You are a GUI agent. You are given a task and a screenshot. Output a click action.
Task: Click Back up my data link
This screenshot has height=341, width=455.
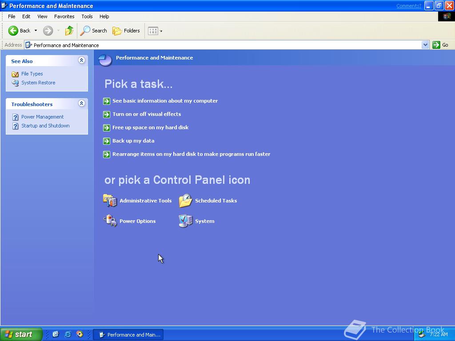click(x=133, y=141)
